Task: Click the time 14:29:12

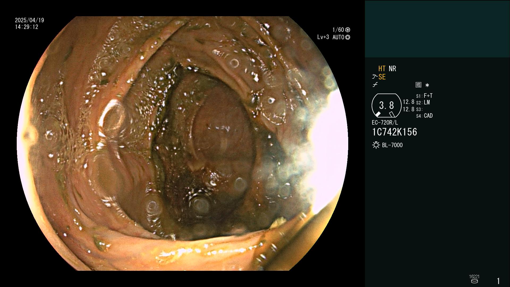Action: (x=27, y=27)
